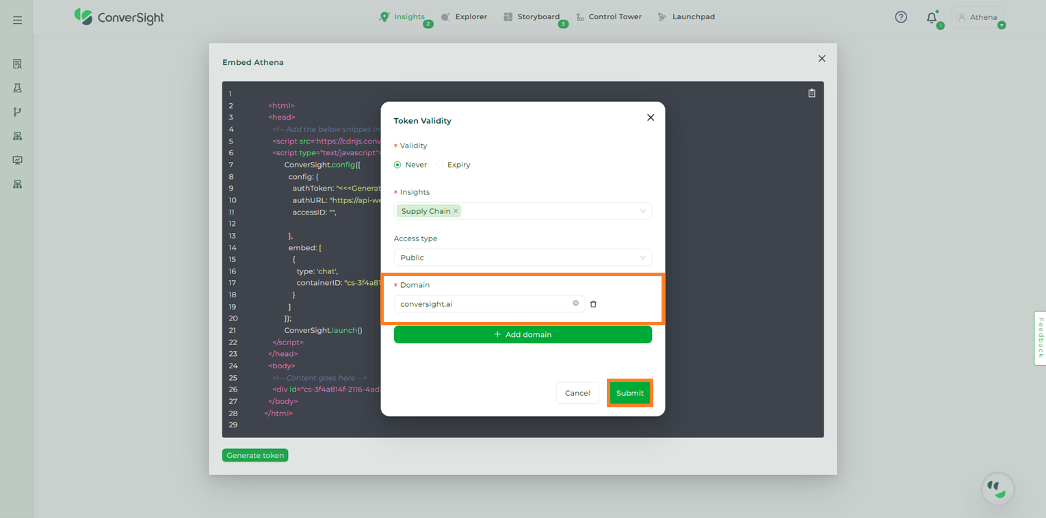Remove the Supply Chain tag
Image resolution: width=1046 pixels, height=518 pixels.
click(456, 211)
